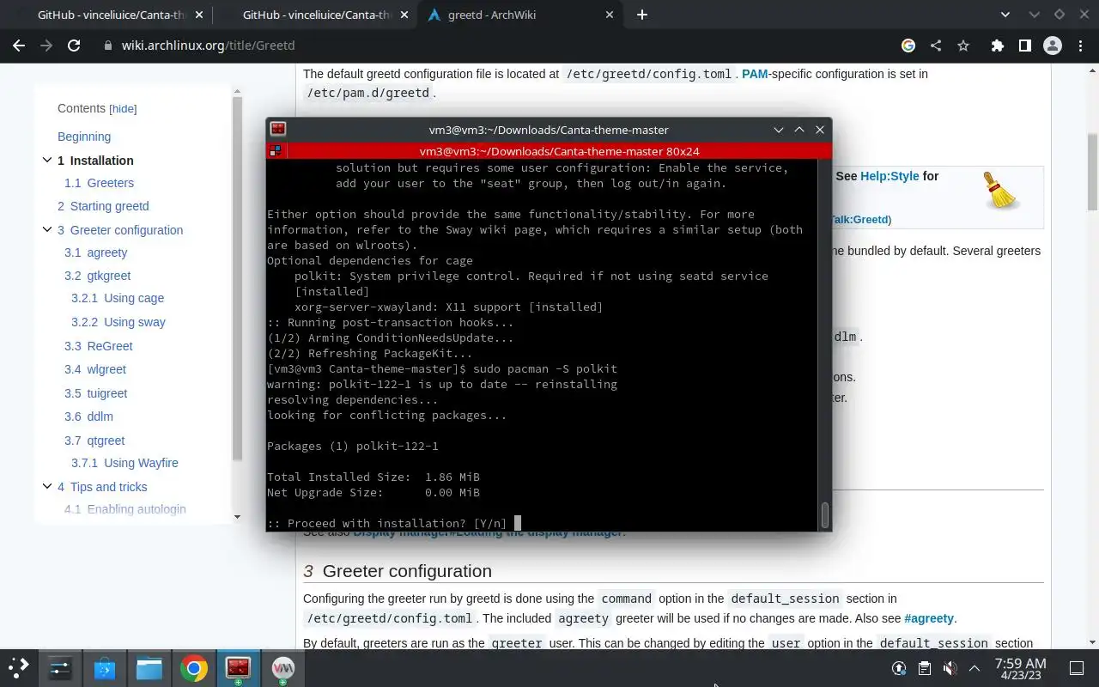Open 4 Tips and tricks entry
This screenshot has width=1099, height=687.
tap(102, 487)
